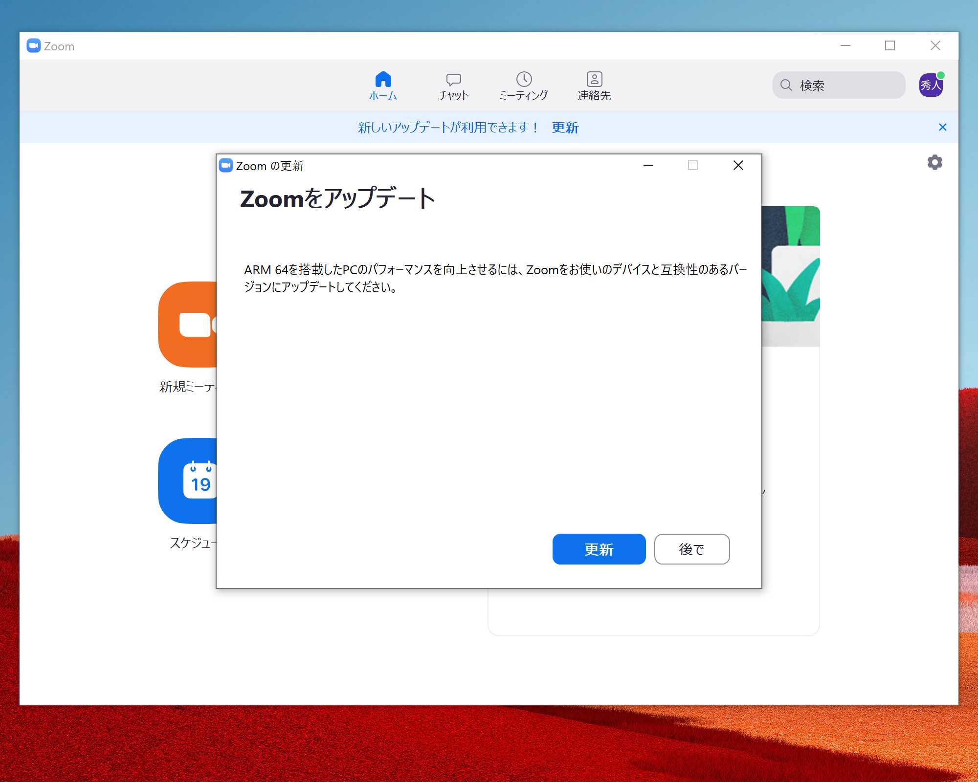Click the 検索 search field

[839, 85]
